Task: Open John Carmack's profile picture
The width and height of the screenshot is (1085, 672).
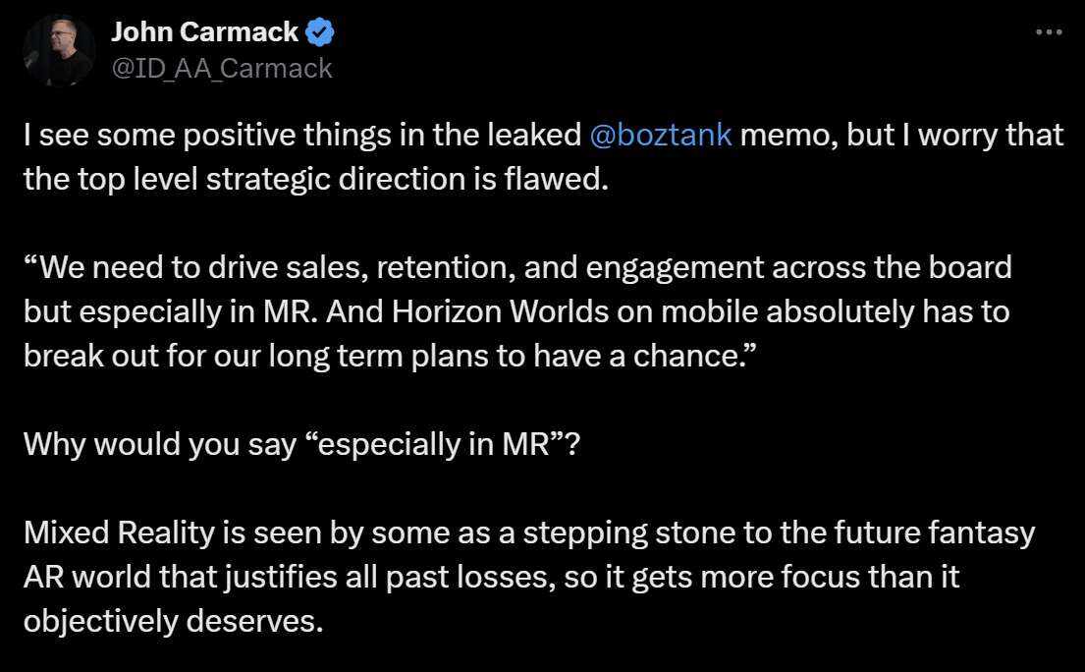Action: point(59,51)
